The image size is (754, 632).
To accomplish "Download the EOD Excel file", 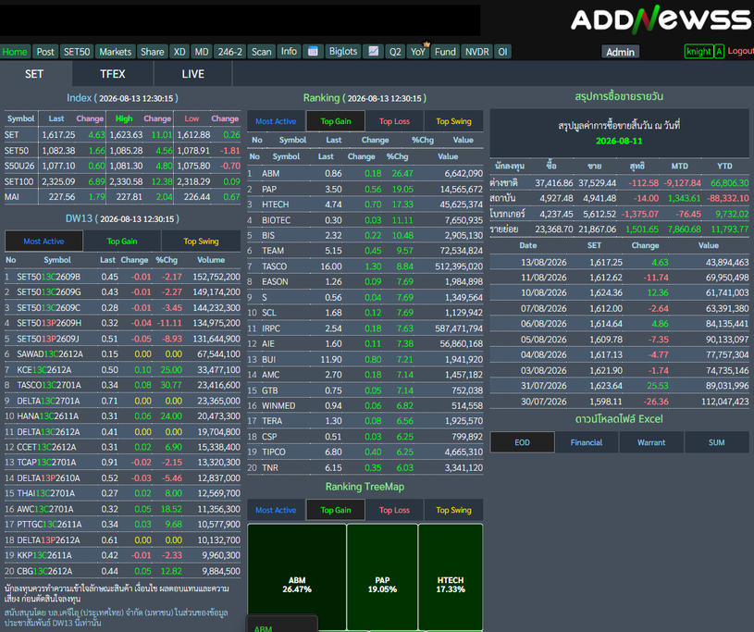I will [522, 442].
